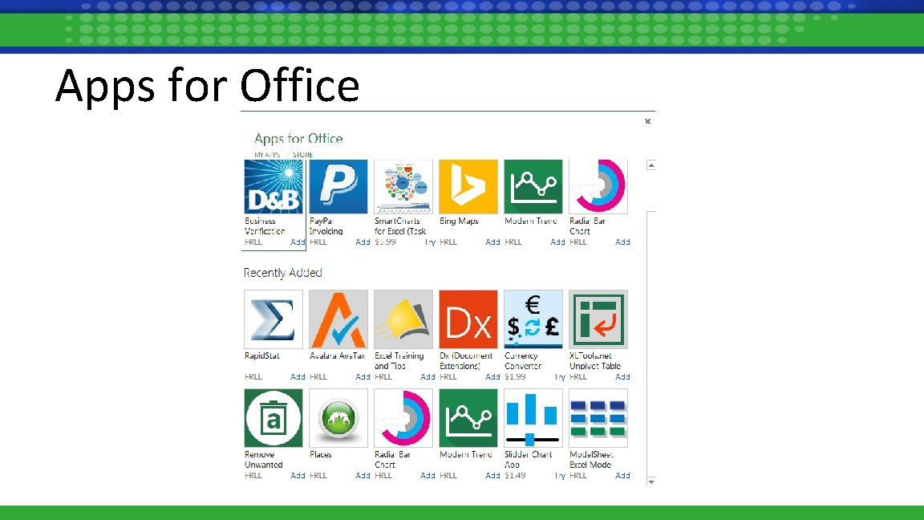The width and height of the screenshot is (924, 520).
Task: Select the Excel Training and Tips icon
Action: (403, 319)
